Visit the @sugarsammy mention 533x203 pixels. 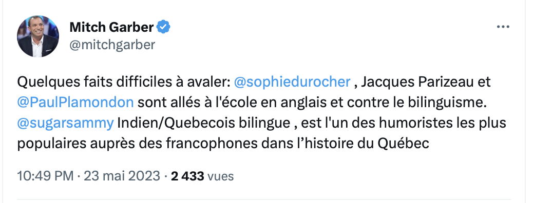pyautogui.click(x=65, y=123)
